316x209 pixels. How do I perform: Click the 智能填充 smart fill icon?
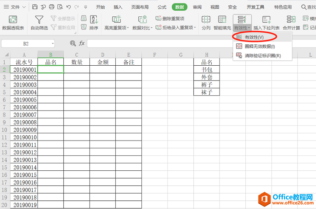[222, 23]
